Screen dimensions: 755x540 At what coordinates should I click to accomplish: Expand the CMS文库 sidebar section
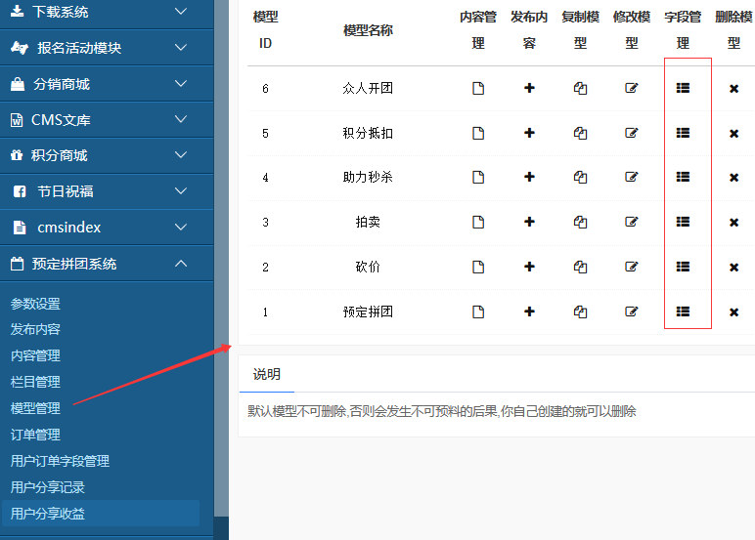click(x=107, y=120)
